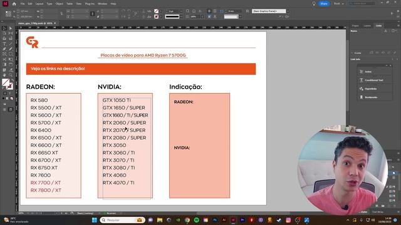This screenshot has height=225, width=401.
Task: Click the X position field
Action: (x=26, y=11)
